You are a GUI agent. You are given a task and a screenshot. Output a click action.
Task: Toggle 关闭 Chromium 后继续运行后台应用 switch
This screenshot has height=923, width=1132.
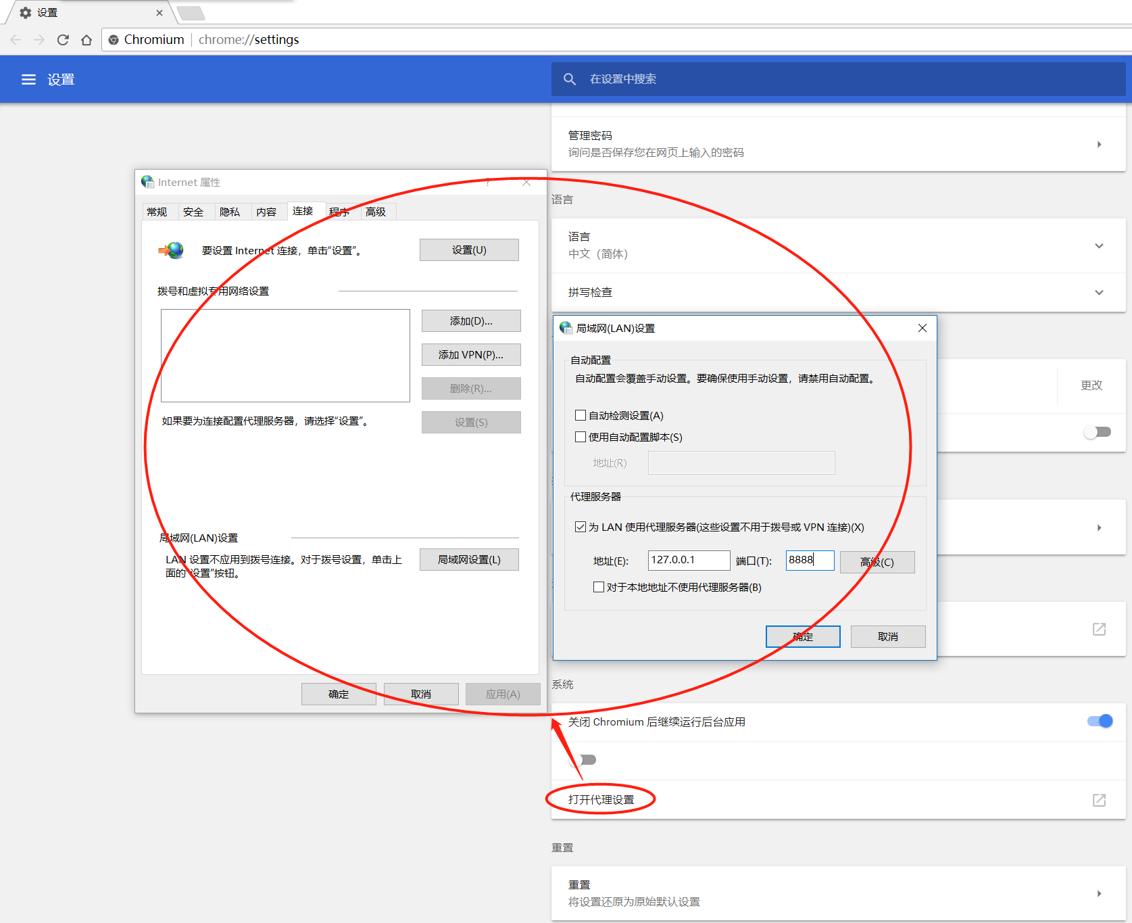tap(1100, 721)
